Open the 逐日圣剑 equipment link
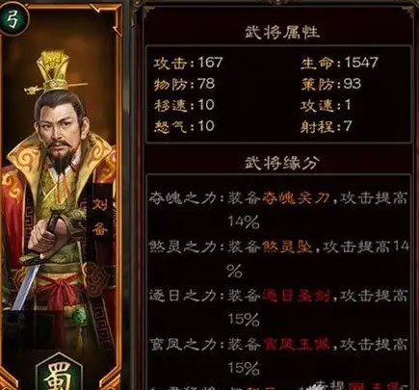Image resolution: width=419 pixels, height=390 pixels. [x=296, y=295]
